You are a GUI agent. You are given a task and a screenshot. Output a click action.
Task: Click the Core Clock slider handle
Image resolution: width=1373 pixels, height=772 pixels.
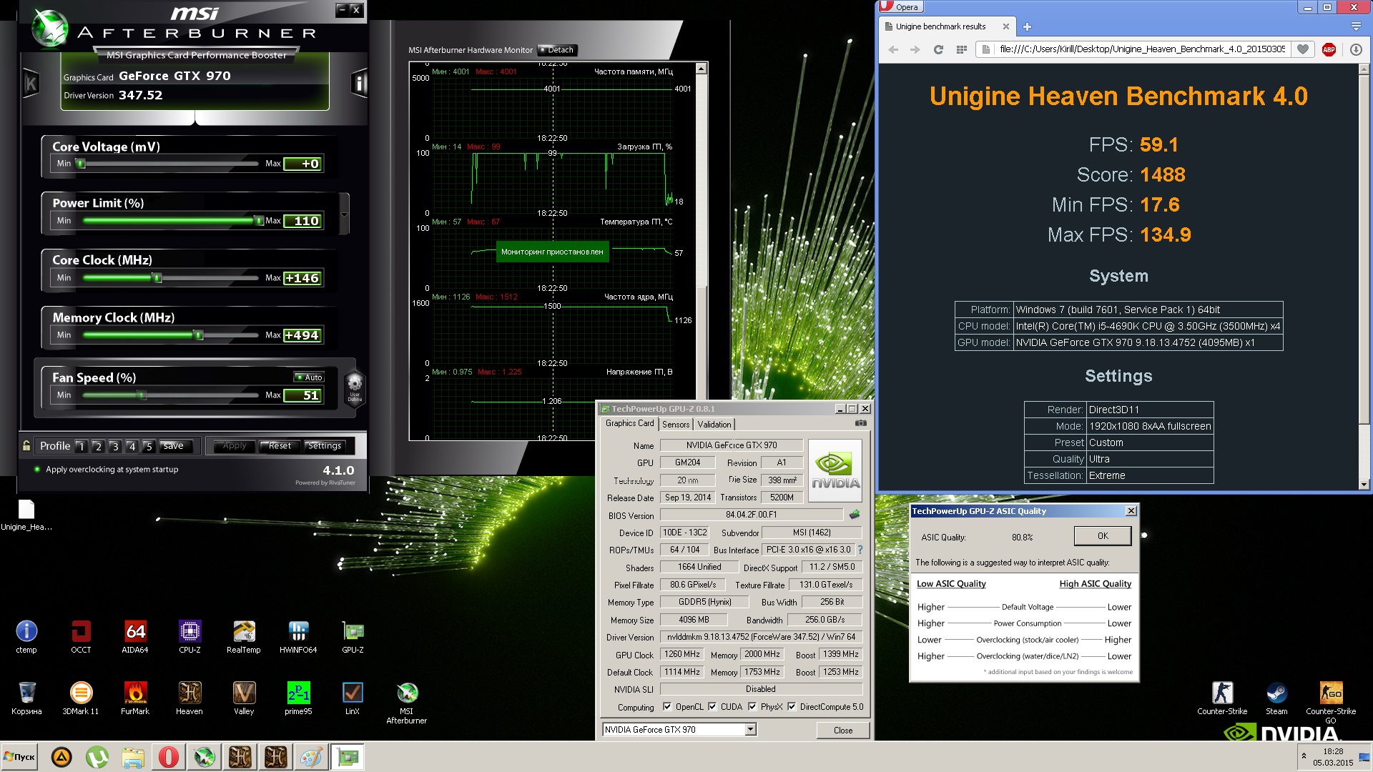coord(157,278)
